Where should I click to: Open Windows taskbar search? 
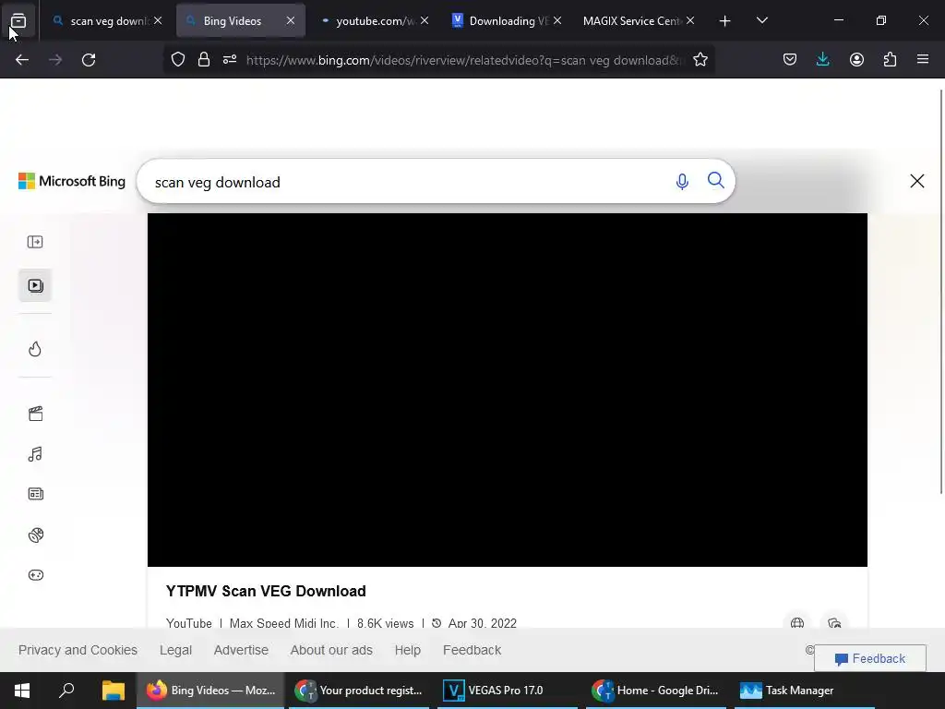(x=66, y=691)
